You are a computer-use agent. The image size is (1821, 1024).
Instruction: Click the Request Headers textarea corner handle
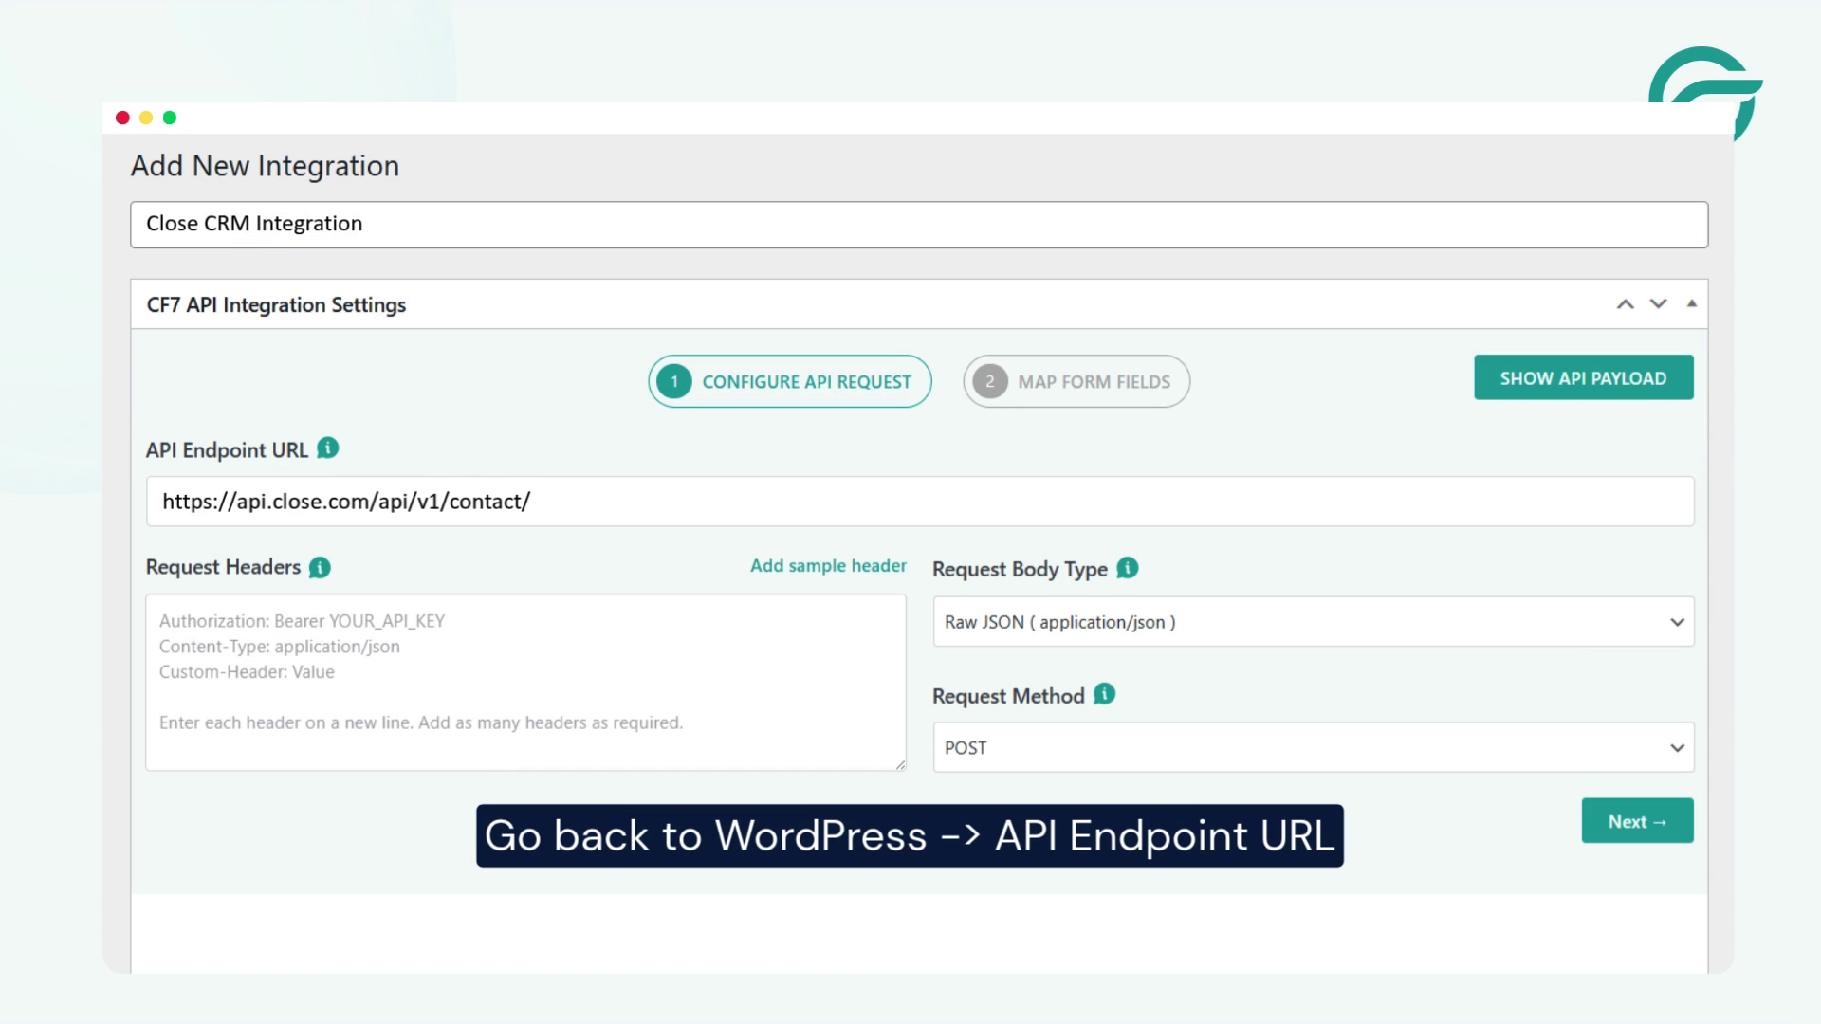[x=900, y=764]
